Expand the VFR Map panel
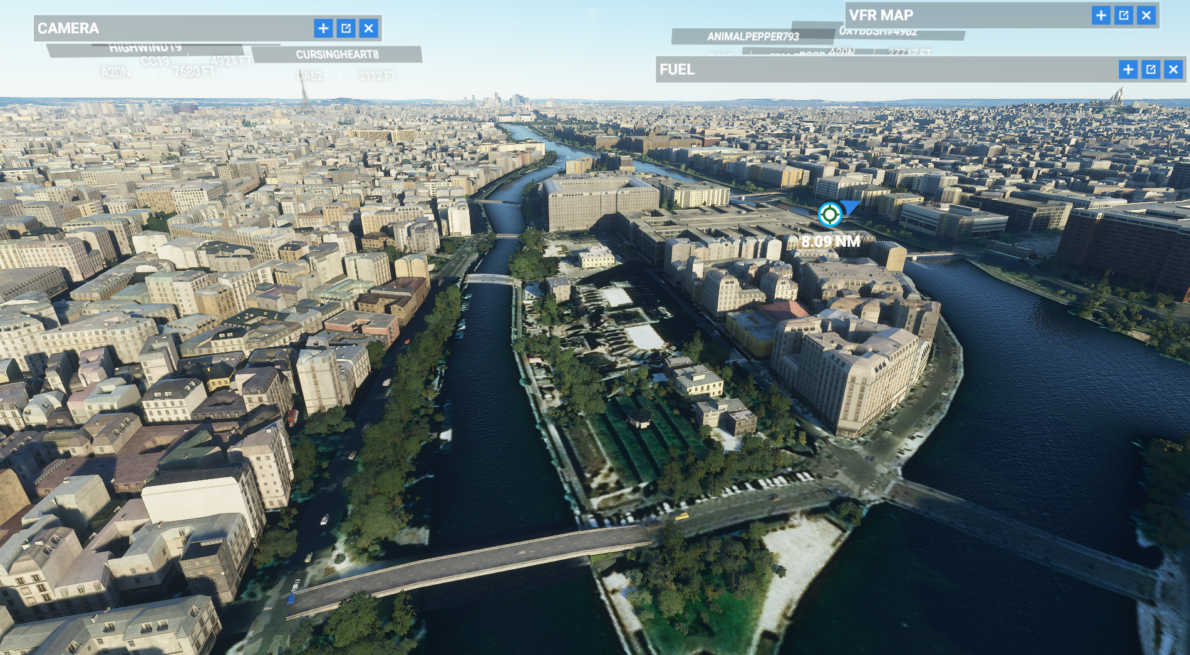 click(1101, 15)
